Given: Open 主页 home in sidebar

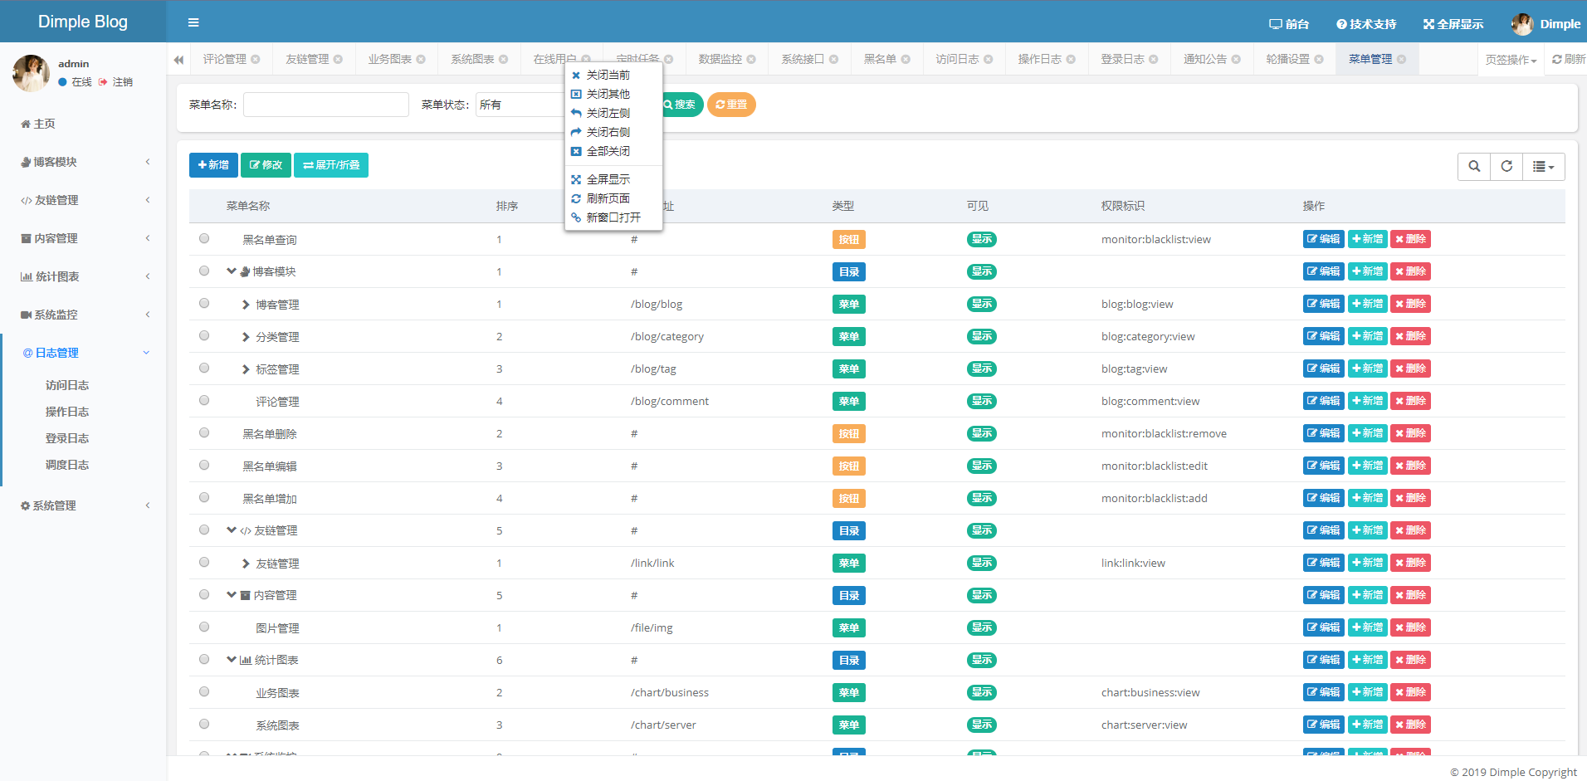Looking at the screenshot, I should point(38,124).
